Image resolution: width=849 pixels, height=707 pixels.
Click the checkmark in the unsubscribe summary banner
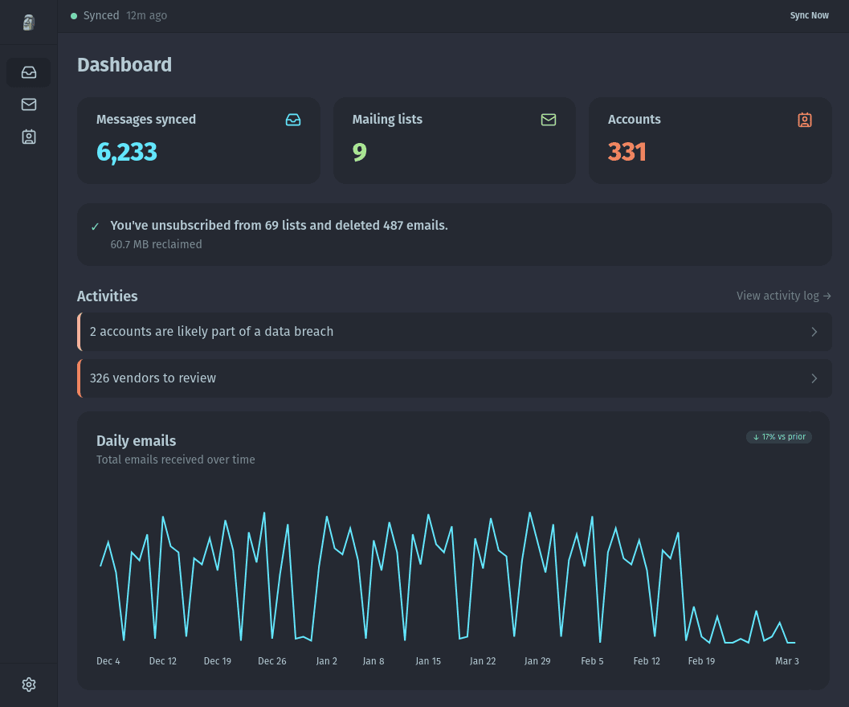click(x=95, y=226)
